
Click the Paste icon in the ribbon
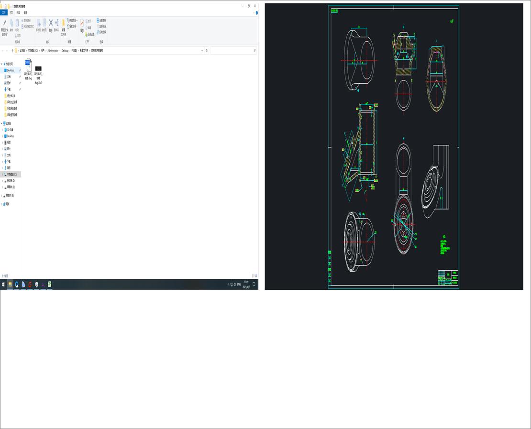(x=18, y=22)
